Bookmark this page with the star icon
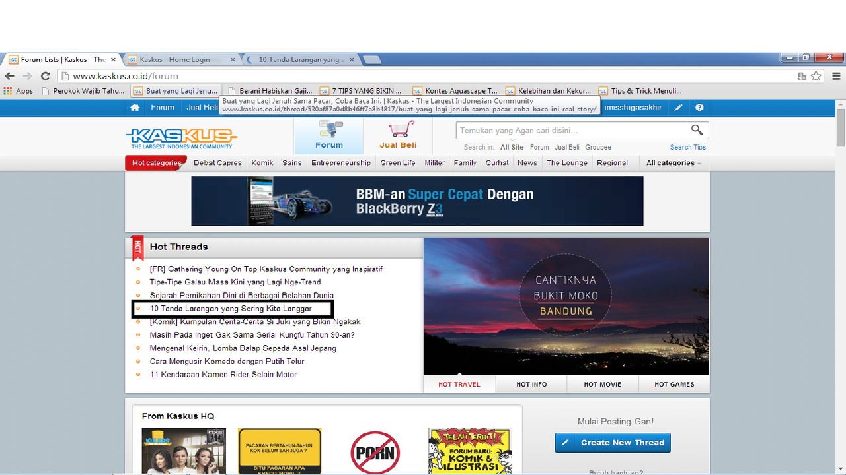This screenshot has width=846, height=475. [x=816, y=76]
